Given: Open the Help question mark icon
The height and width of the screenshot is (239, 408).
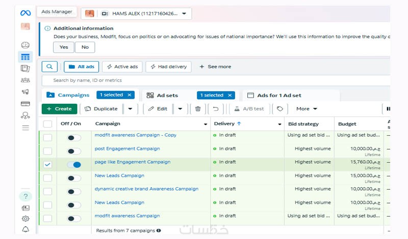Looking at the screenshot, I should point(25,196).
